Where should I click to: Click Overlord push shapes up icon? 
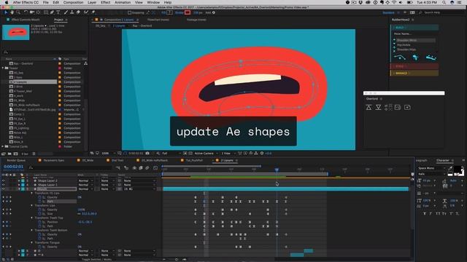[368, 107]
